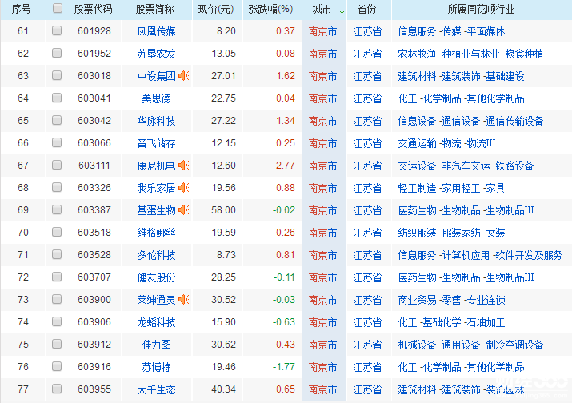This screenshot has height=403, width=572.
Task: Click stock code 603326
Action: point(94,188)
